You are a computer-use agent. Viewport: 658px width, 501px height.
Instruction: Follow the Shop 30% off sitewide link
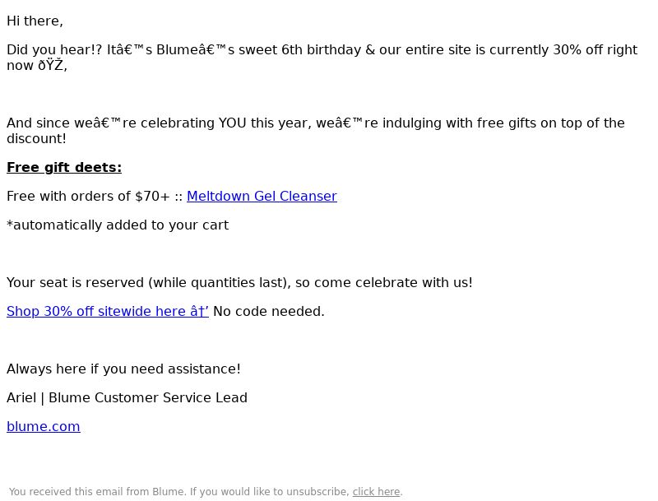pos(108,311)
